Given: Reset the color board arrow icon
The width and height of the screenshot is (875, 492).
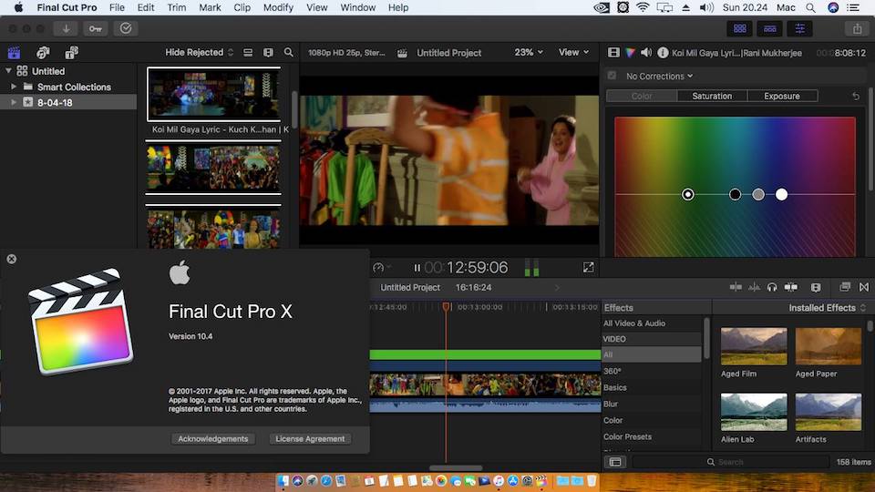Looking at the screenshot, I should point(856,96).
